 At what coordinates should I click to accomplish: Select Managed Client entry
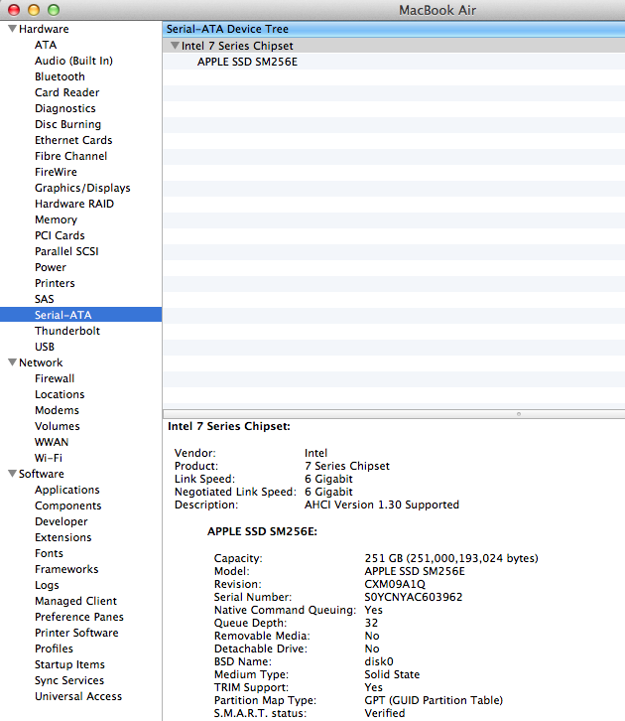[x=75, y=601]
